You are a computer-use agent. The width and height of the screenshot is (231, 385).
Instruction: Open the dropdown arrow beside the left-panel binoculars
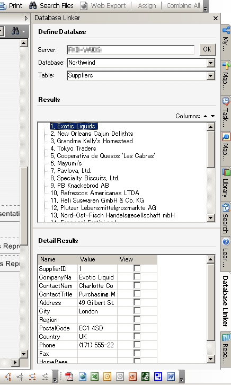pyautogui.click(x=23, y=31)
